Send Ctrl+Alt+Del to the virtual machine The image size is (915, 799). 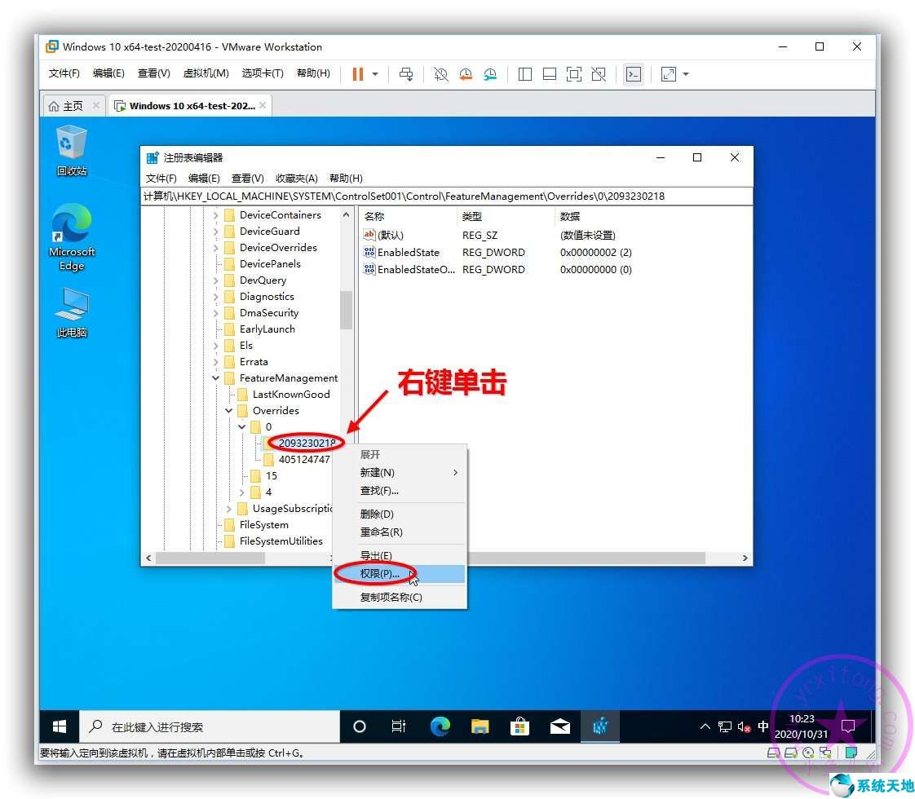coord(406,74)
